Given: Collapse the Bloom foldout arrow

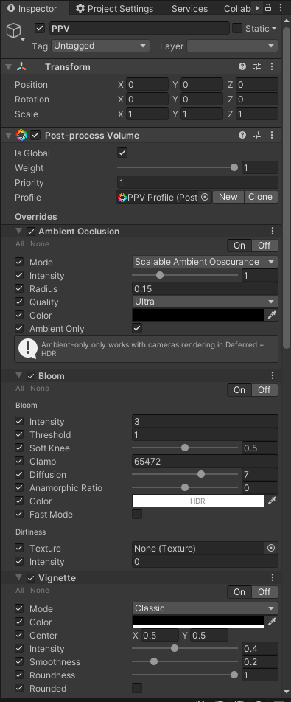Looking at the screenshot, I should [18, 375].
